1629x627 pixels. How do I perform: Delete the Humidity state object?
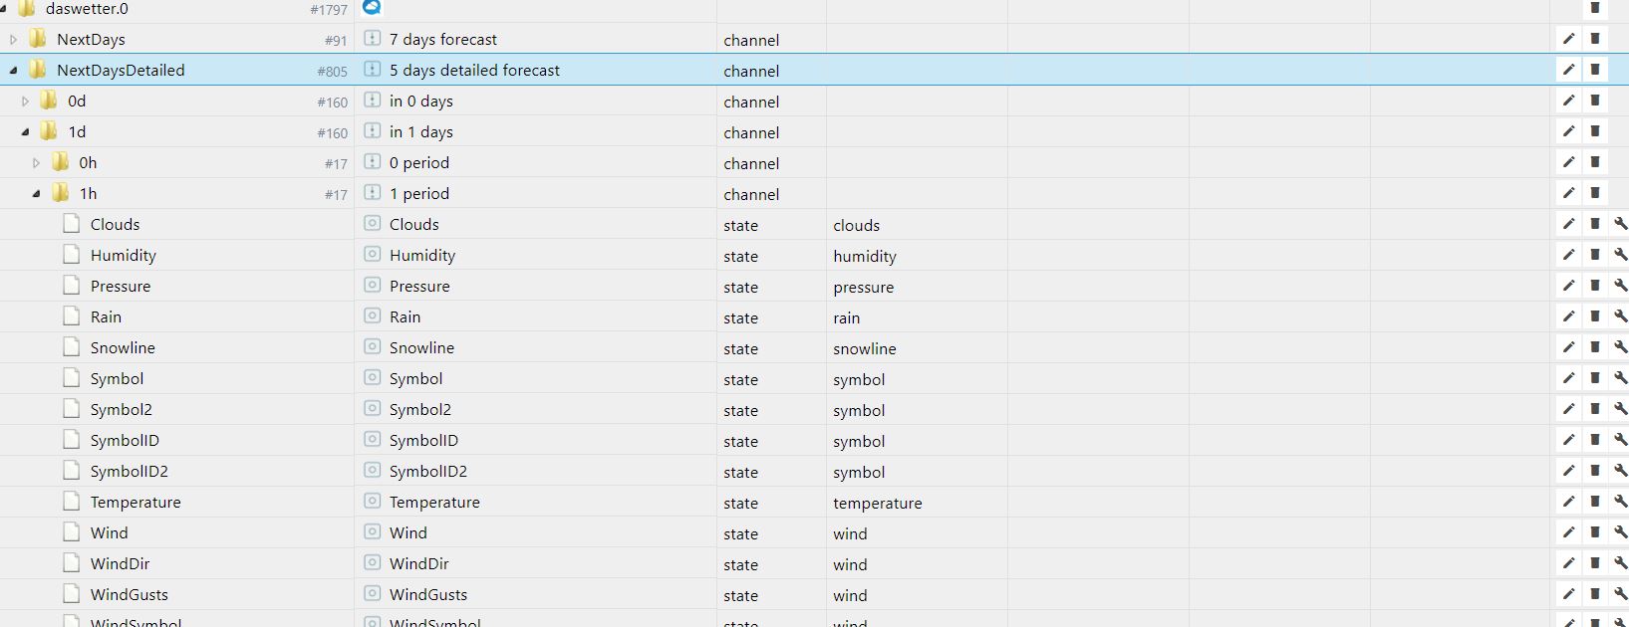tap(1594, 255)
